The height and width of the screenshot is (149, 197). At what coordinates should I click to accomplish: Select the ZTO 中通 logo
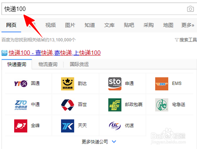pos(21,105)
